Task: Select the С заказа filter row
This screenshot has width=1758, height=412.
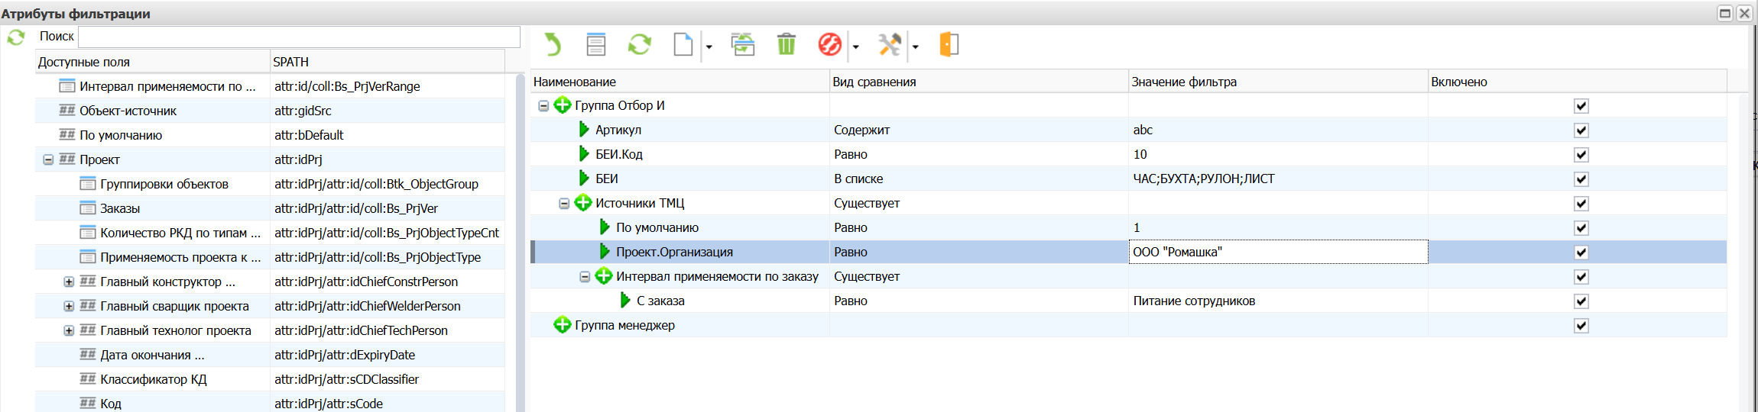Action: coord(660,301)
